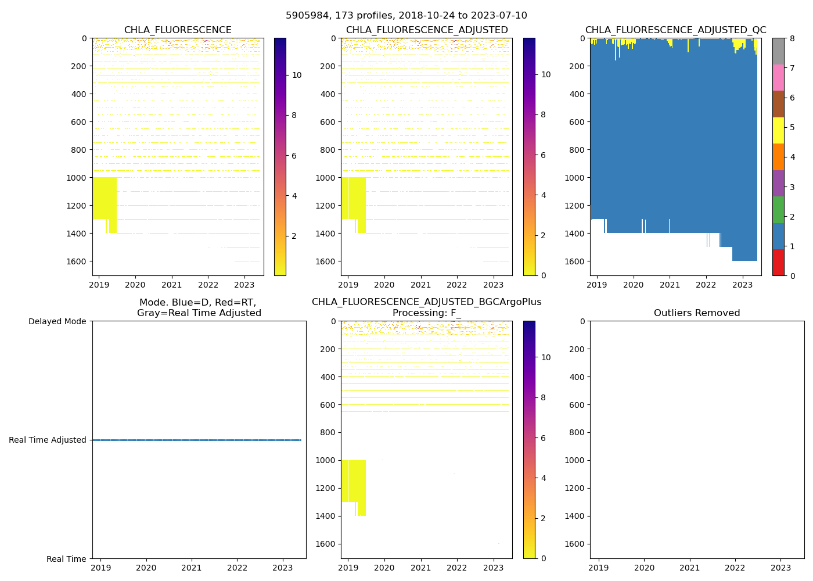Select the figure title with float ID 5905984
Viewport: 813px width, 581px height.
coord(406,16)
